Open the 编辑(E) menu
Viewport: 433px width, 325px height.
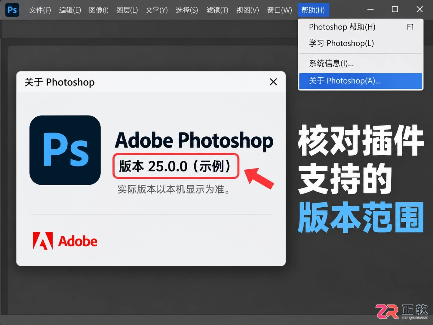click(x=70, y=10)
